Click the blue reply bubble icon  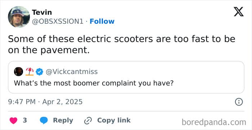[x=44, y=120]
